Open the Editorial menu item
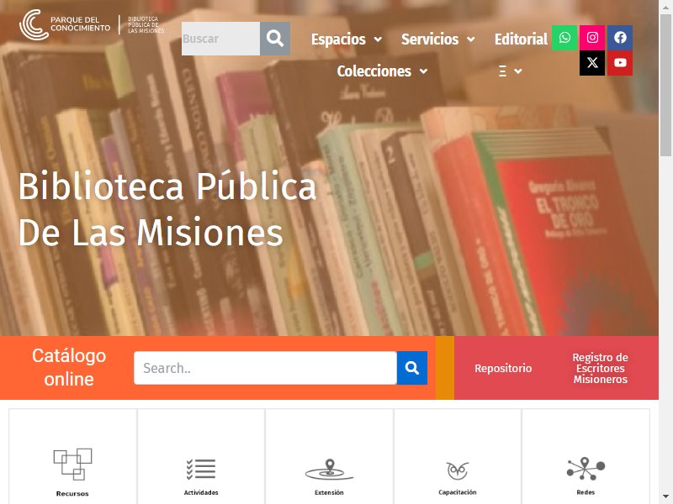 tap(521, 39)
